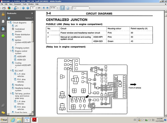Screen dimensions: 167x123
Task: Close the Bookmarks panel
Action: [32, 13]
